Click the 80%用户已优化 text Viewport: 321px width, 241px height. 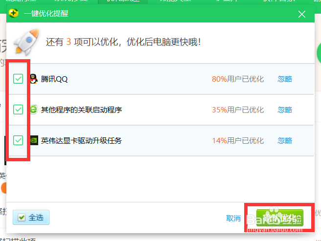click(238, 79)
